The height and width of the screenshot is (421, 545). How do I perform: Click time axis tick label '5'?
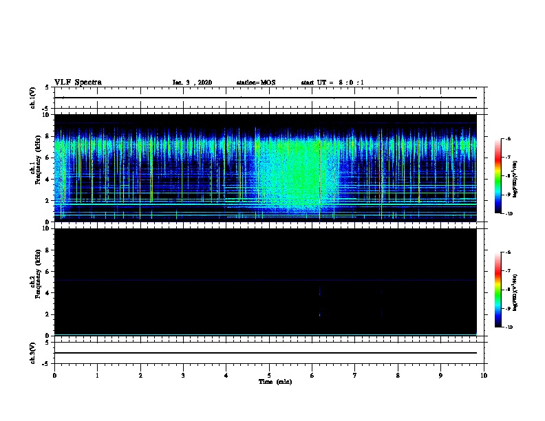(269, 376)
